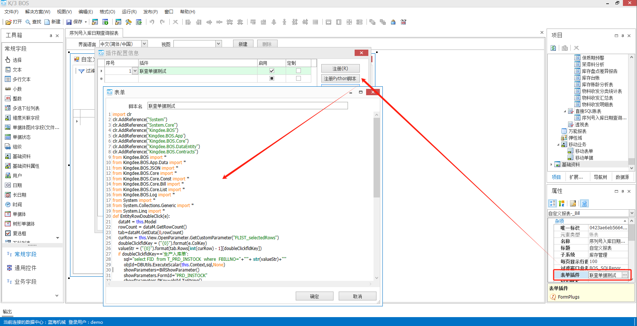Click the Align Left toolbar icon
The height and width of the screenshot is (326, 637).
coord(188,22)
